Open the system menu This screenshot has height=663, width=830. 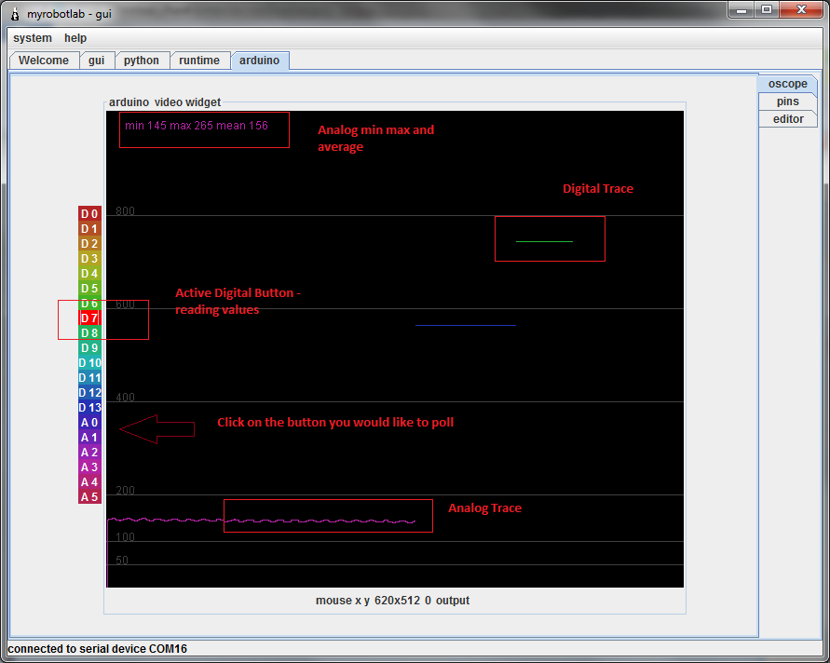(x=33, y=38)
